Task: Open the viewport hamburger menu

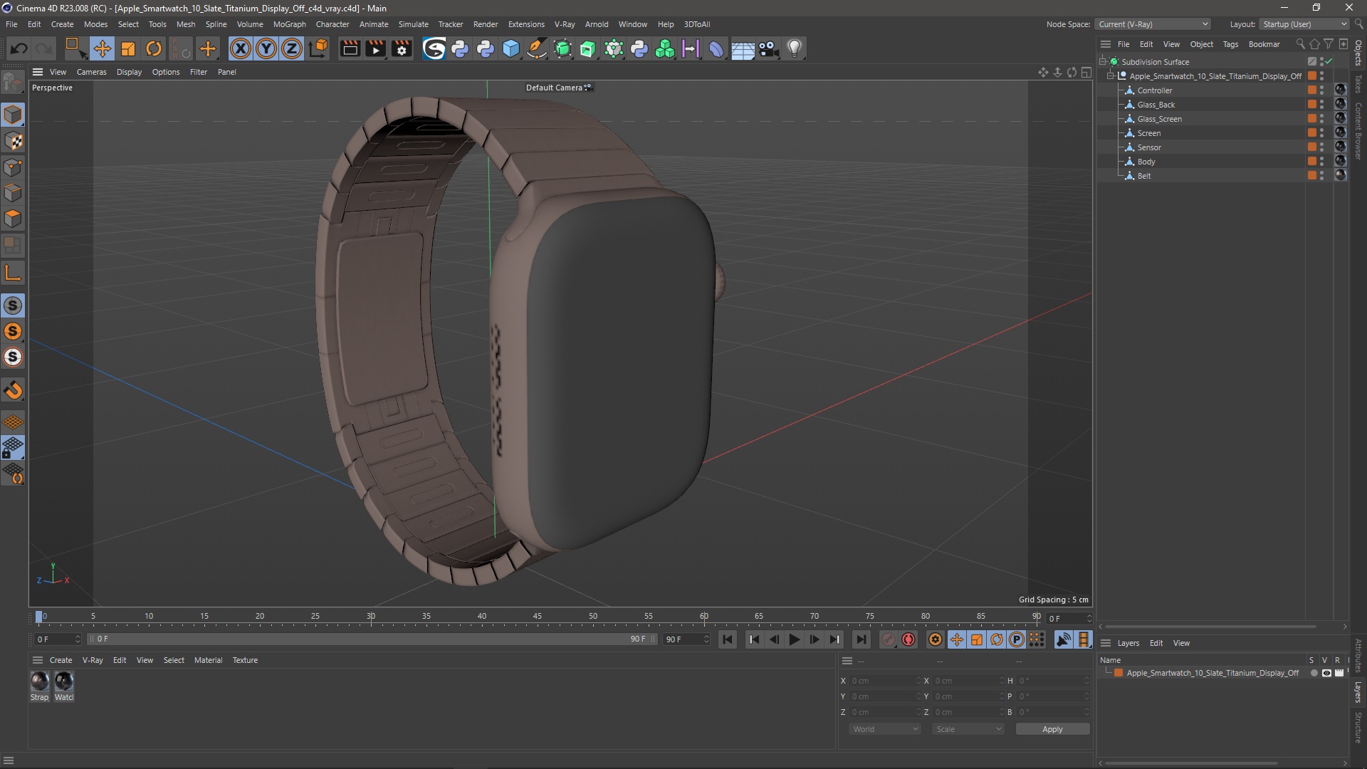Action: click(38, 72)
